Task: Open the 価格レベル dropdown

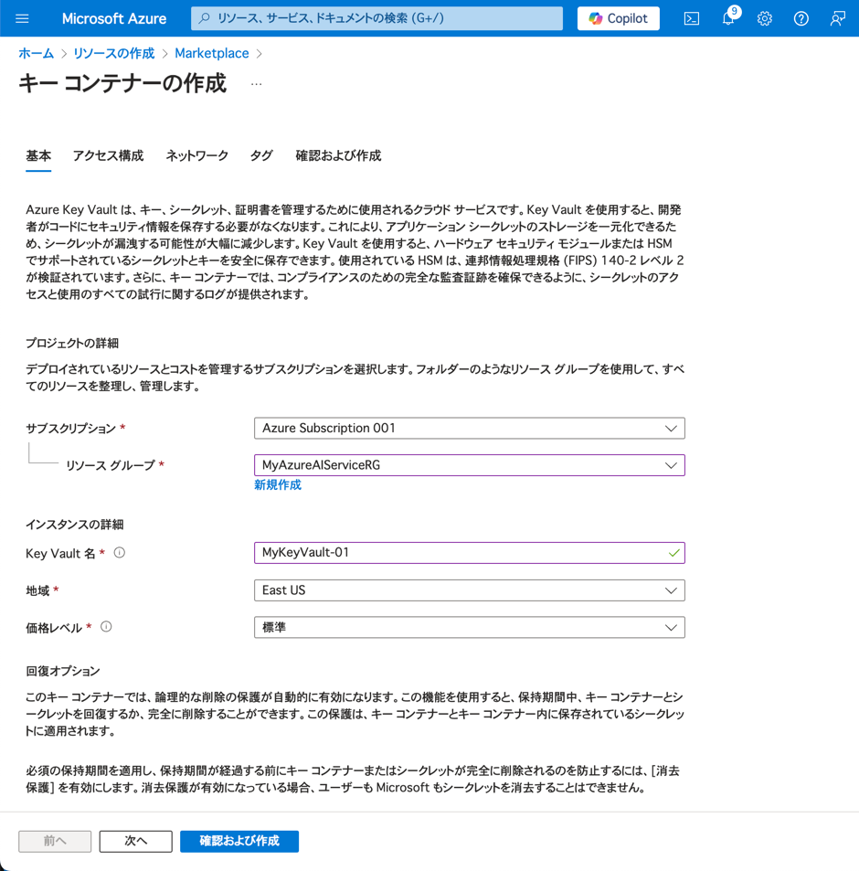Action: pos(469,627)
